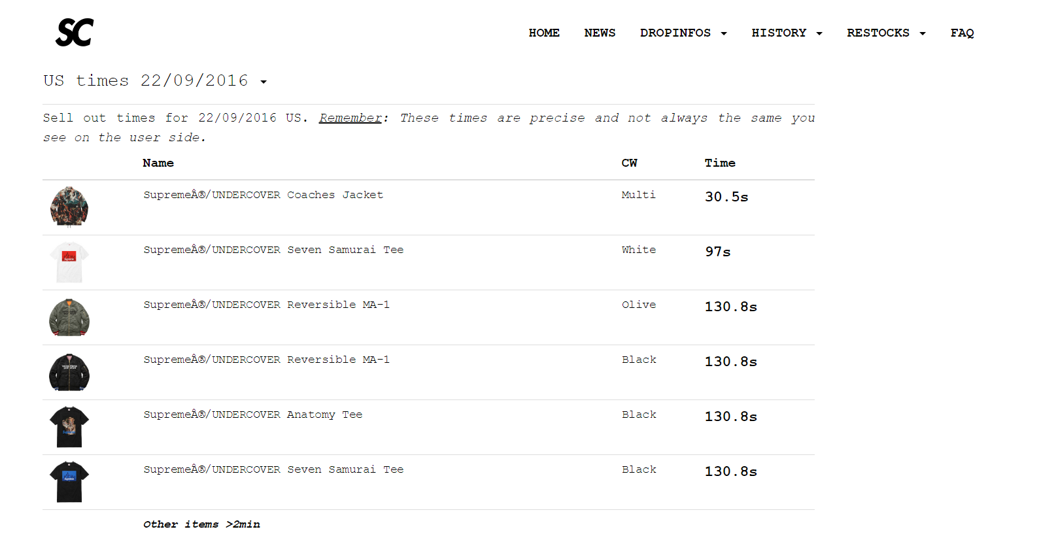
Task: Click the SC site logo
Action: point(75,33)
